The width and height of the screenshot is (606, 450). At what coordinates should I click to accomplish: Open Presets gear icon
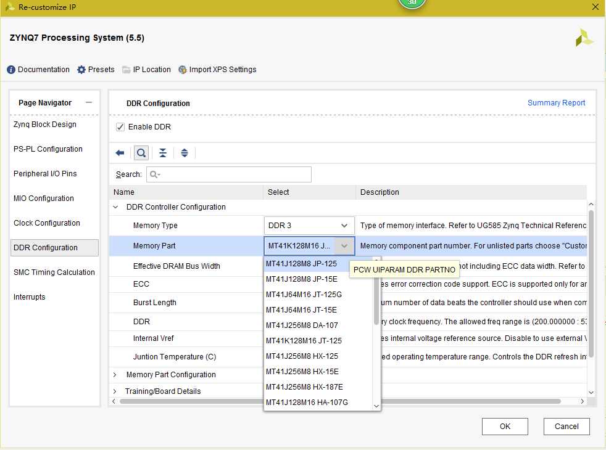(x=81, y=70)
